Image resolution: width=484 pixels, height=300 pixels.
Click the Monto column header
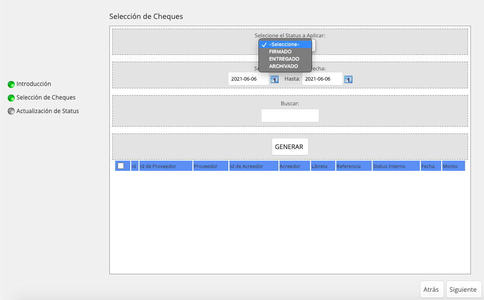(x=453, y=166)
